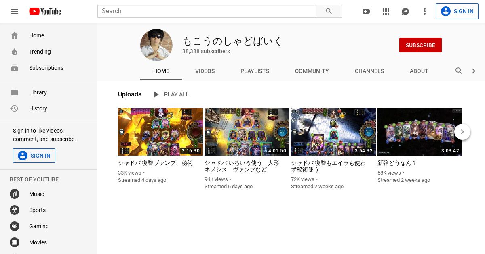Switch to the Home channel tab
Image resolution: width=485 pixels, height=254 pixels.
pyautogui.click(x=161, y=71)
